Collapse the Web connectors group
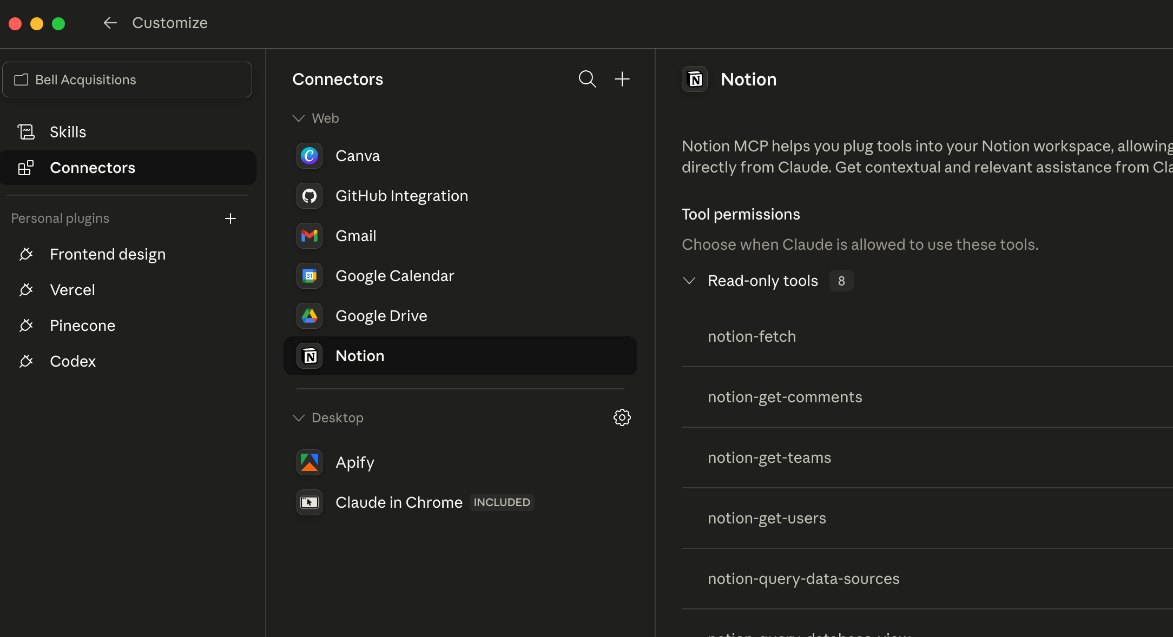Image resolution: width=1173 pixels, height=637 pixels. click(299, 118)
